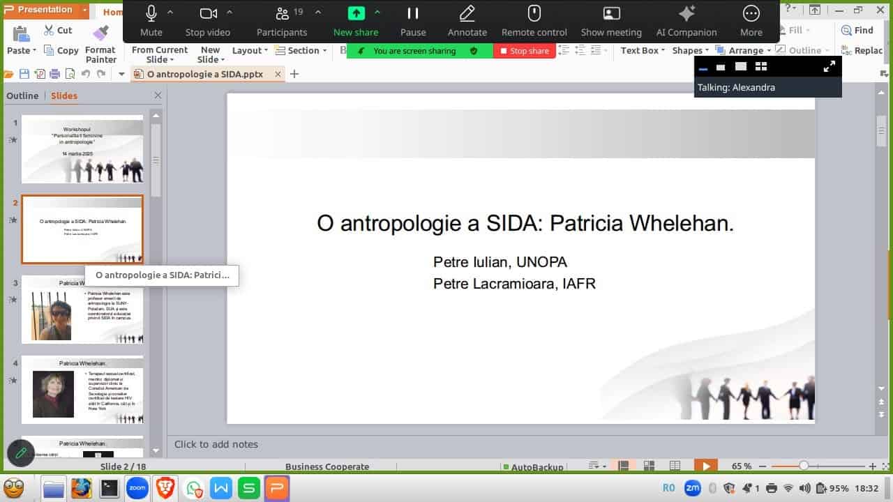Open the Presentation application menu
Screen dimensions: 893x502
[45, 10]
